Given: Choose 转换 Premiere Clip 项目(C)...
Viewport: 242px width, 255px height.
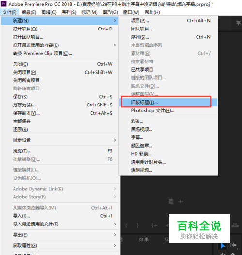Looking at the screenshot, I should click(60, 53).
